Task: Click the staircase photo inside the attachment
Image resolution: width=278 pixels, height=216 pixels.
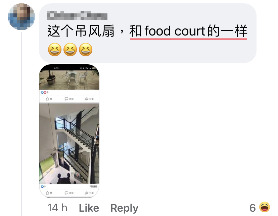Action: click(69, 144)
